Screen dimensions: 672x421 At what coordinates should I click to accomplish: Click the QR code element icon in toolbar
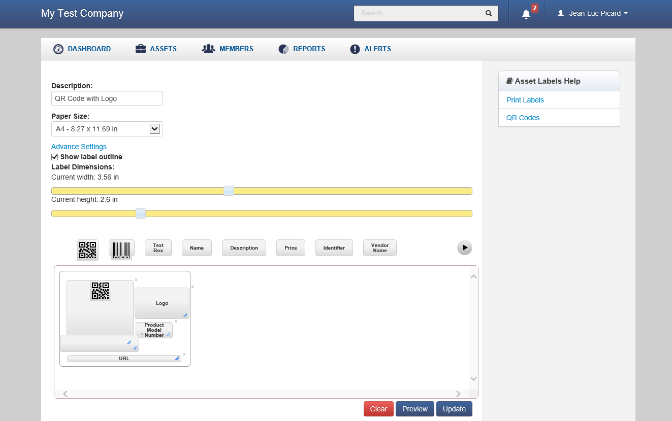(x=87, y=250)
